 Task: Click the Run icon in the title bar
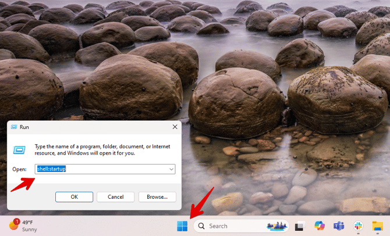point(13,127)
